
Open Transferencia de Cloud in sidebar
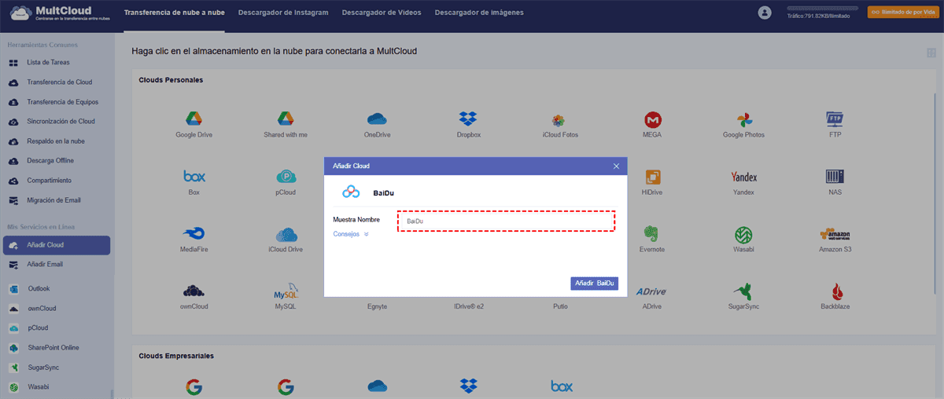(x=59, y=82)
